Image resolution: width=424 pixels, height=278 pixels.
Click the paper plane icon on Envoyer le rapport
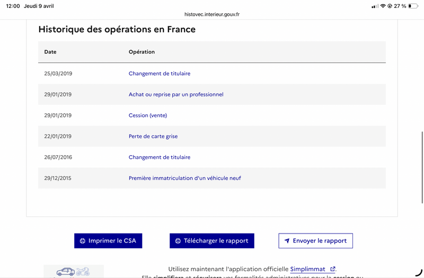coord(287,241)
